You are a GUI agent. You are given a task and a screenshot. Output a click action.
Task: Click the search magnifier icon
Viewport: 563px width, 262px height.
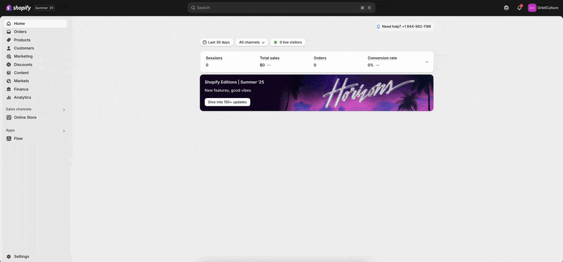tap(193, 7)
